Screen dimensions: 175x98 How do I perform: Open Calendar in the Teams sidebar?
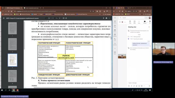pyautogui.click(x=115, y=35)
